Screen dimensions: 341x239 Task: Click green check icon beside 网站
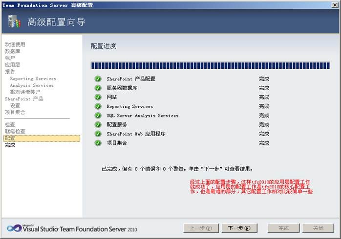click(x=98, y=97)
